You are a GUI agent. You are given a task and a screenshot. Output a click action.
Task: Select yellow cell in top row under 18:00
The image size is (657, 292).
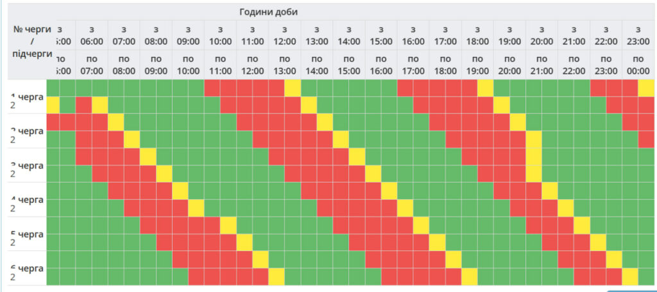tap(486, 88)
